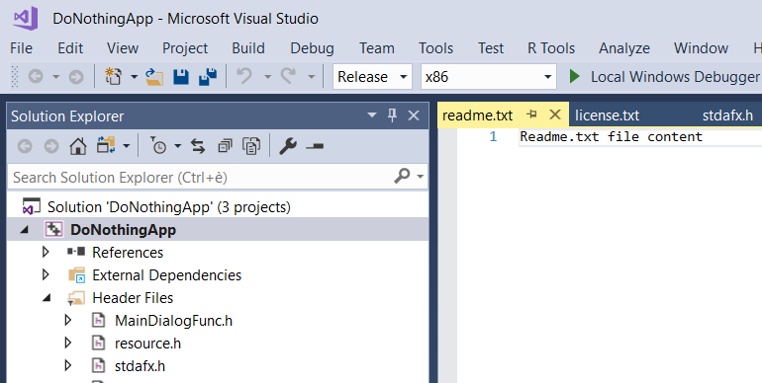
Task: Toggle the Preview Selected Items icon
Action: point(315,146)
